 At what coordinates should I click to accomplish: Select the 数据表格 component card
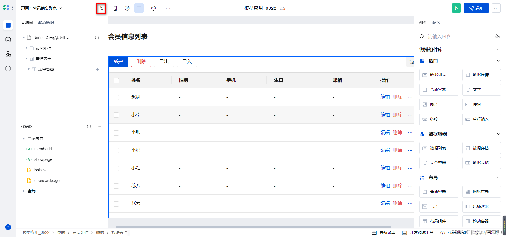tap(481, 163)
